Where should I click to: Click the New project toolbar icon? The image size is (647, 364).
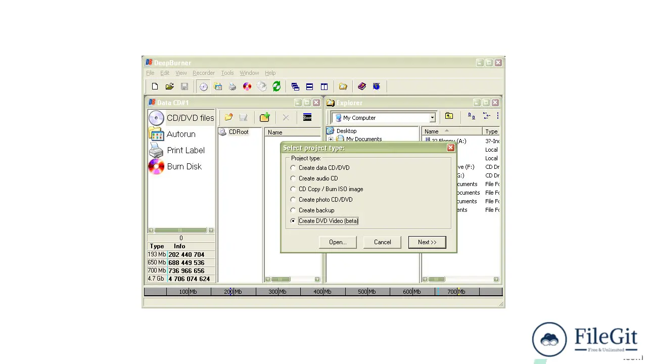pos(155,86)
